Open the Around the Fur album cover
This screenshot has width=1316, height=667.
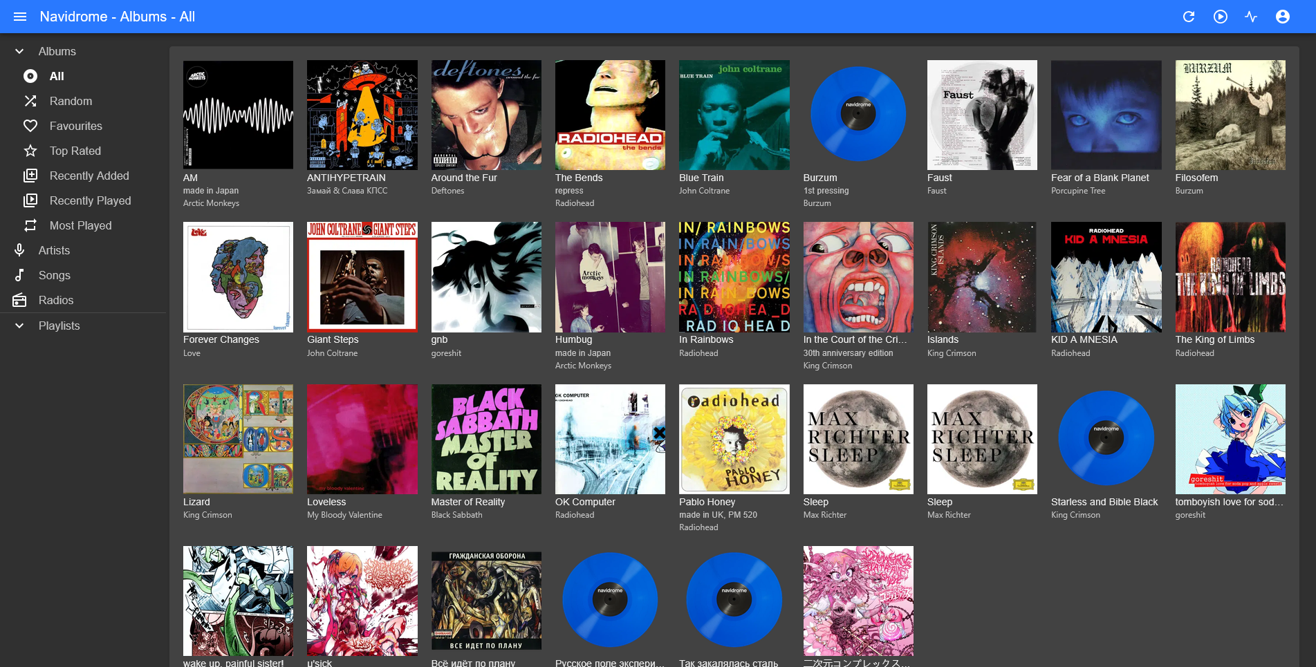[x=486, y=115]
